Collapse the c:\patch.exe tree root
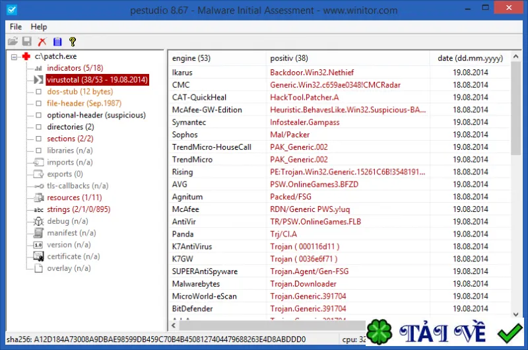528x350 pixels. [x=14, y=57]
